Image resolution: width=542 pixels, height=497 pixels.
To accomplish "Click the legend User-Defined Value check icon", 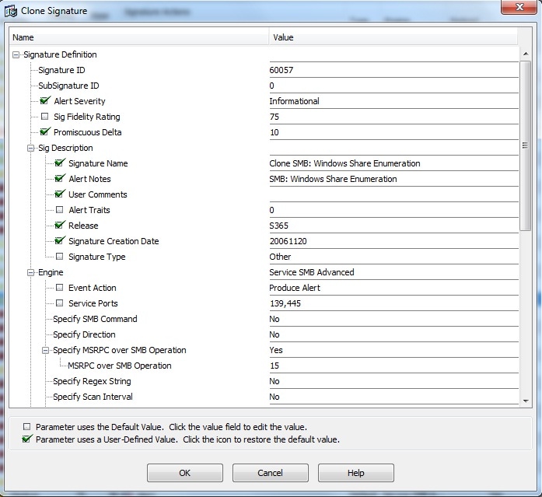I will (x=27, y=439).
